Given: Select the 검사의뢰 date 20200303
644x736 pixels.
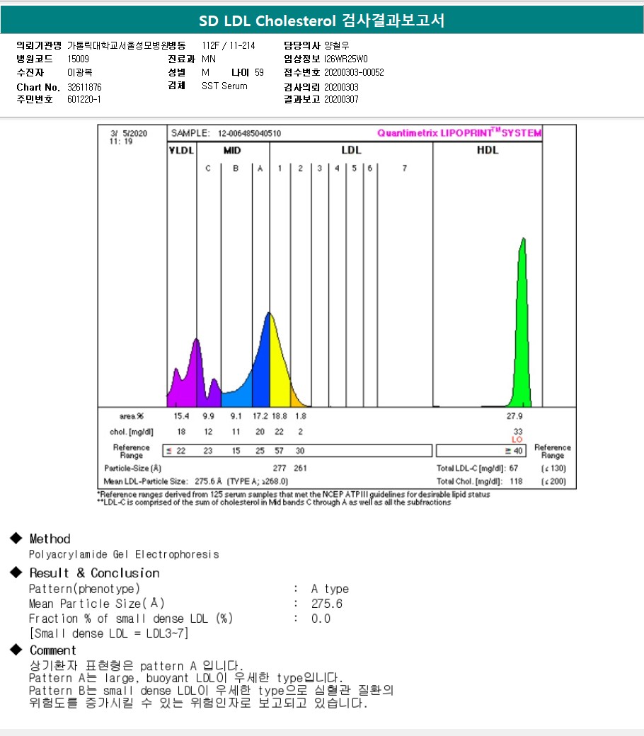Looking at the screenshot, I should click(341, 87).
